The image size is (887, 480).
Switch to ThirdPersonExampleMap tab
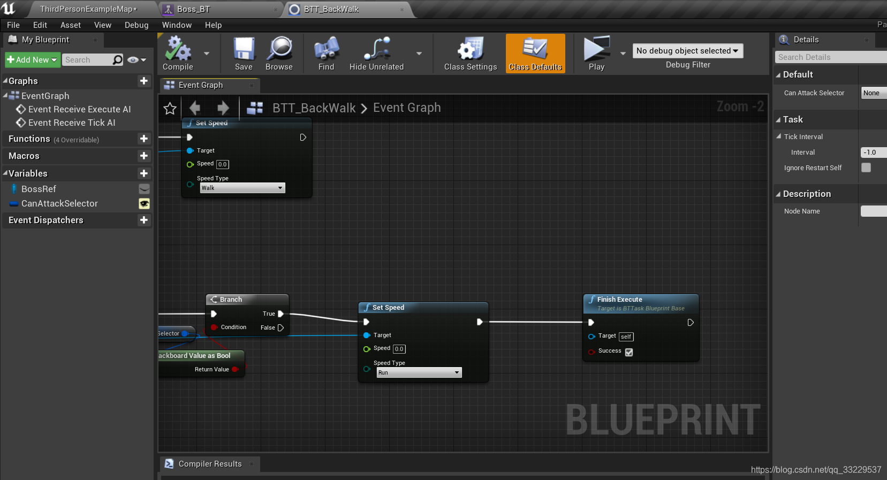tap(88, 9)
